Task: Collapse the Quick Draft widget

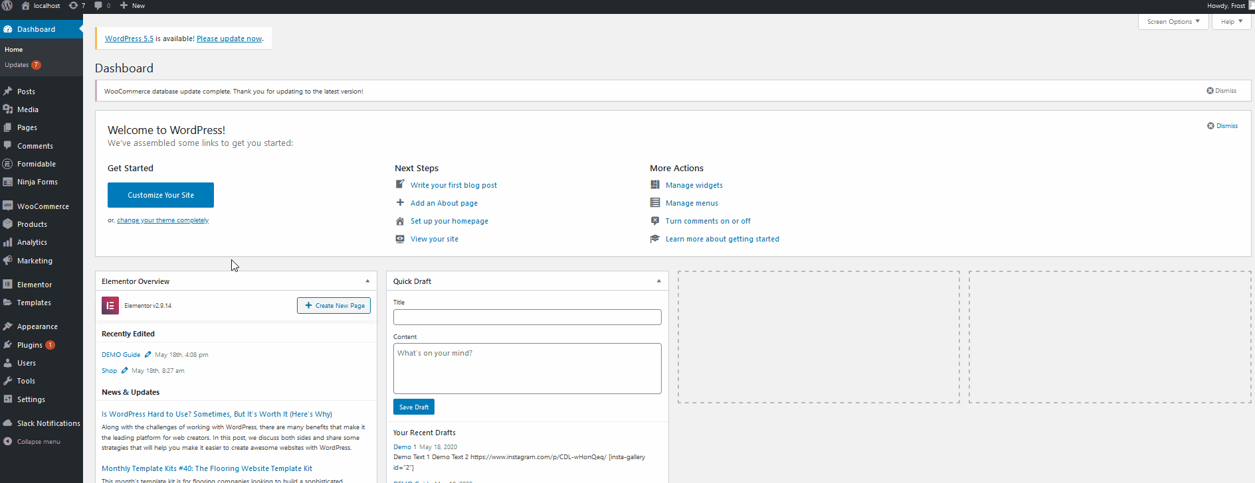Action: (x=658, y=281)
